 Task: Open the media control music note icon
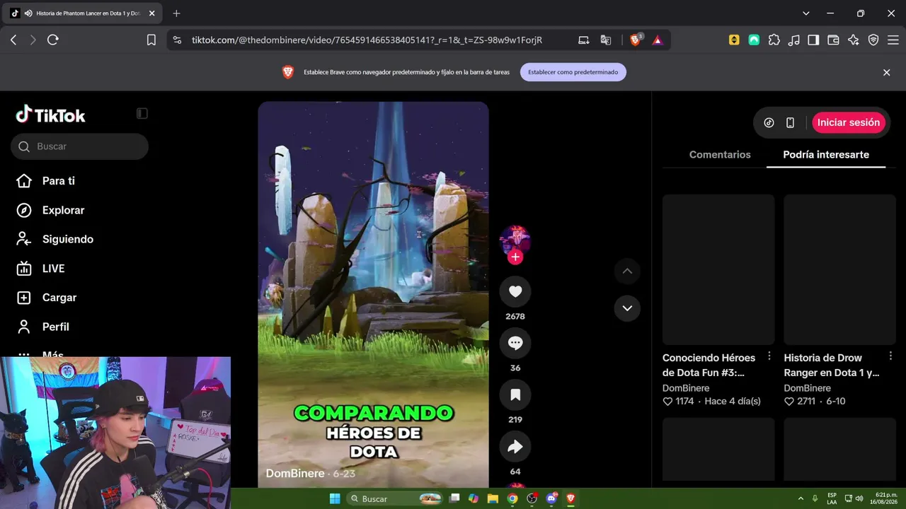click(794, 40)
